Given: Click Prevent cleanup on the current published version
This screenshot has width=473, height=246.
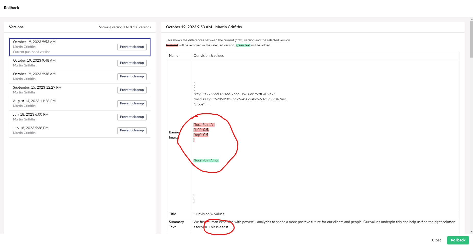Looking at the screenshot, I should (132, 47).
